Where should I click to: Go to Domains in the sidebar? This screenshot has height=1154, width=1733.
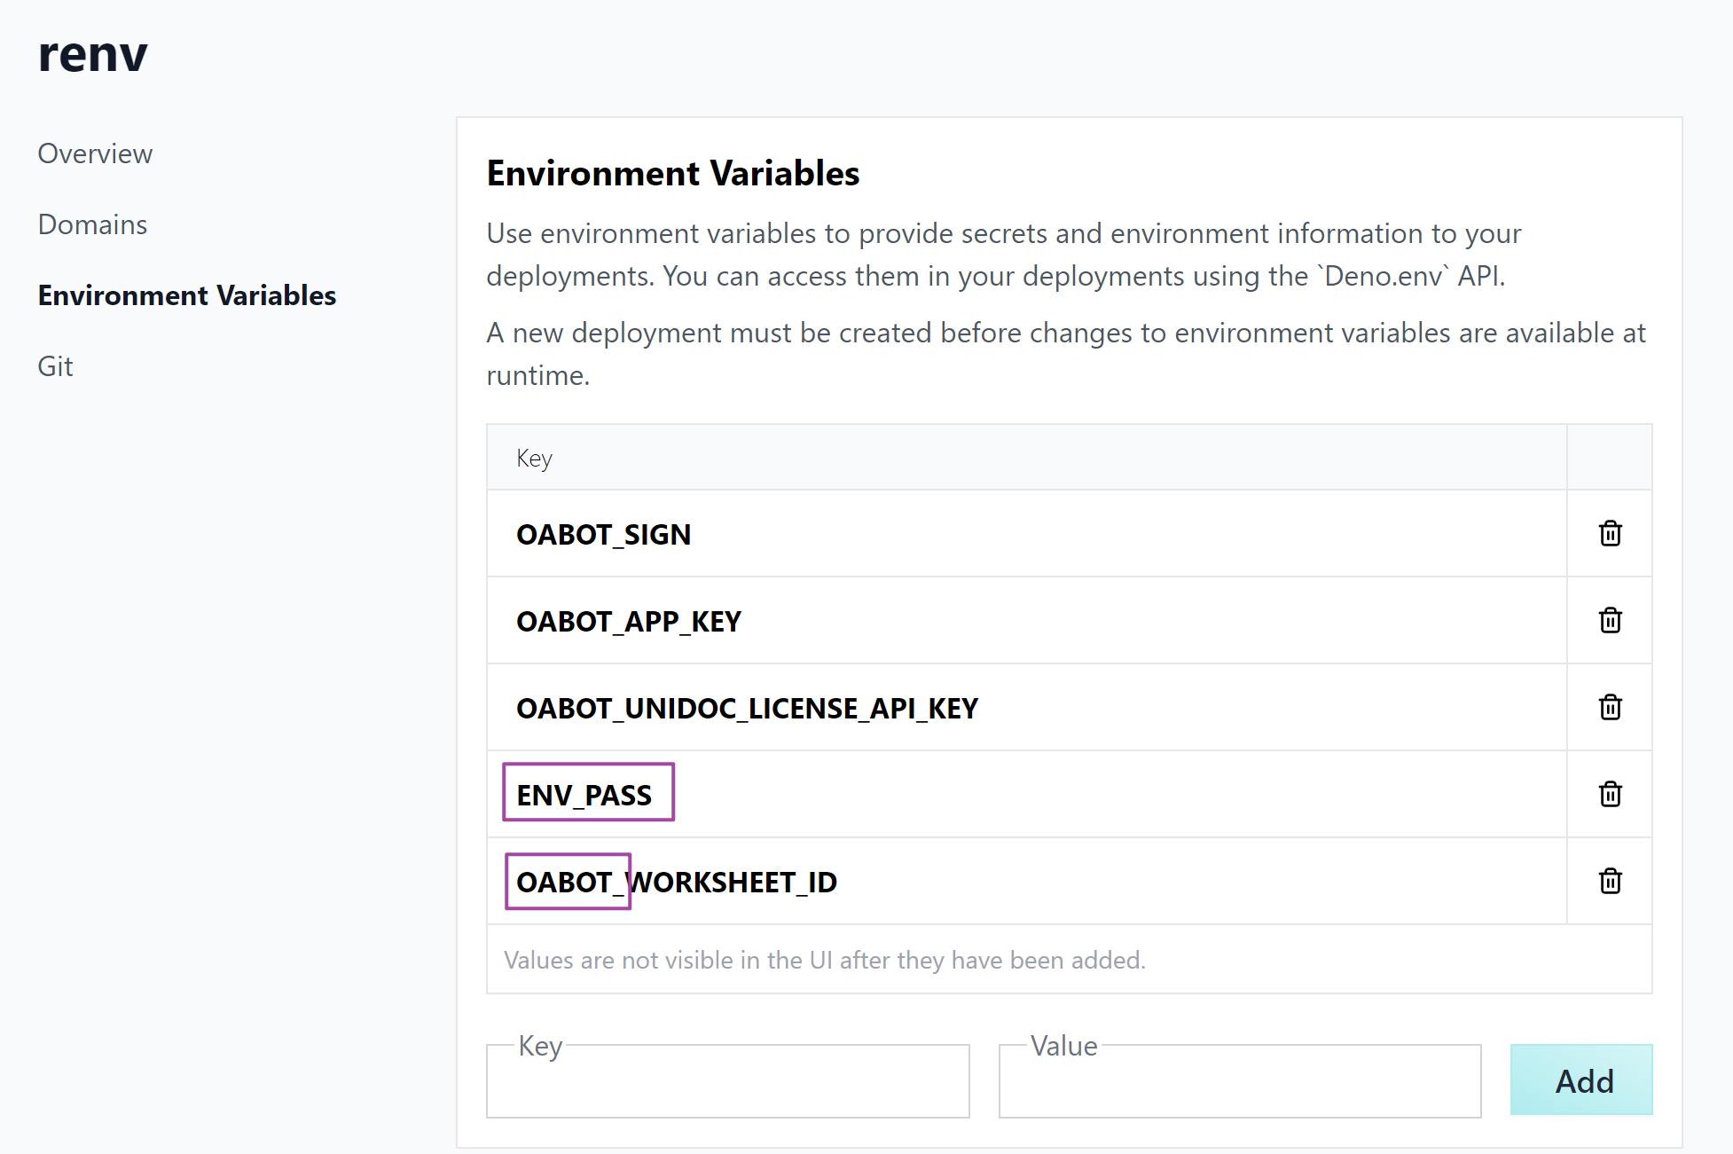point(92,224)
